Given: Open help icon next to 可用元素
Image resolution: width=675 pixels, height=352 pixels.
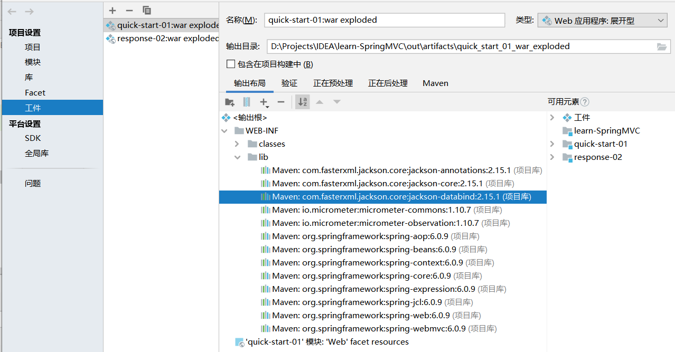Looking at the screenshot, I should click(x=585, y=102).
